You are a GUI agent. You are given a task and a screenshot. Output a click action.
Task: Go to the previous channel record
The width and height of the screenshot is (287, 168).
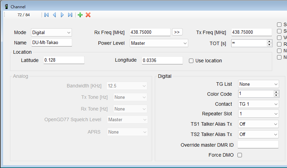54,15
